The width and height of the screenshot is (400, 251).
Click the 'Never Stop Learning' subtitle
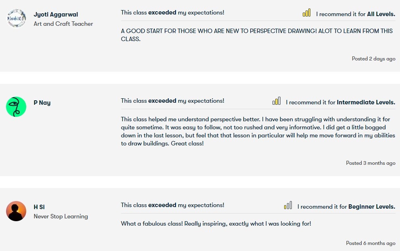click(61, 216)
